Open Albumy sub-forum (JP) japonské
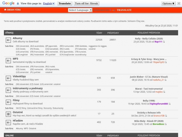 [51, 46]
